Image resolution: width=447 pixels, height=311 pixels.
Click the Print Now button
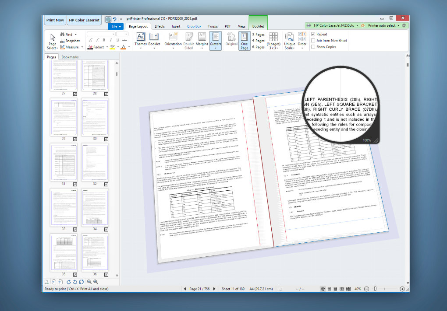pyautogui.click(x=55, y=20)
